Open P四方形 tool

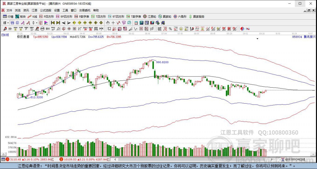(46, 17)
